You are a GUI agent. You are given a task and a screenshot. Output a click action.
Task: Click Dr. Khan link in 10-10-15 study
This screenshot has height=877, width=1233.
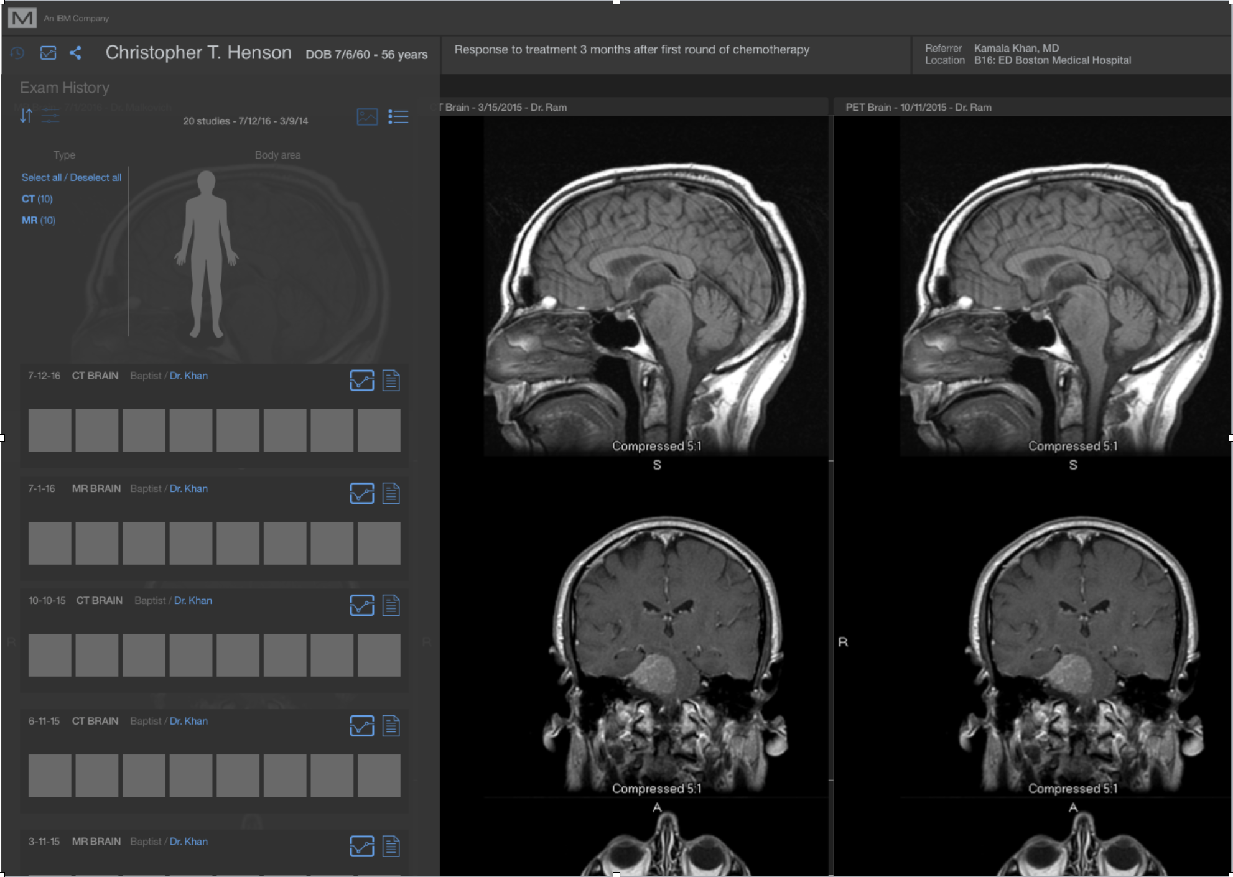(x=193, y=600)
